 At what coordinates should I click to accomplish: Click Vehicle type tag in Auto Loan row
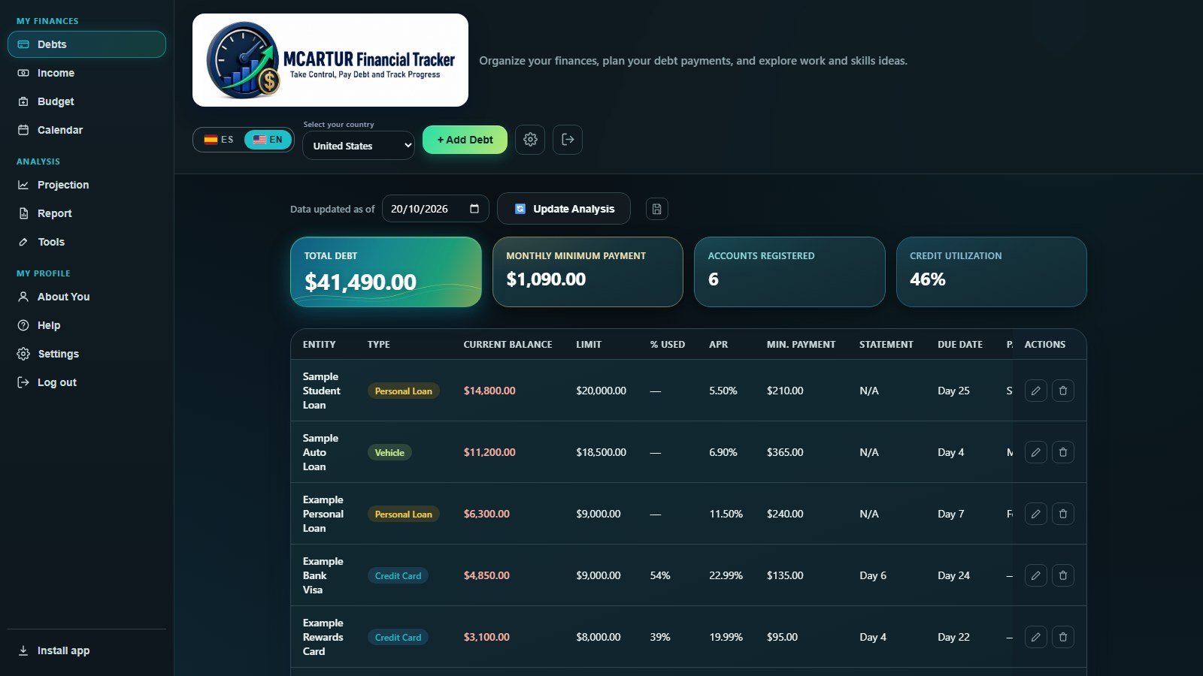(389, 453)
